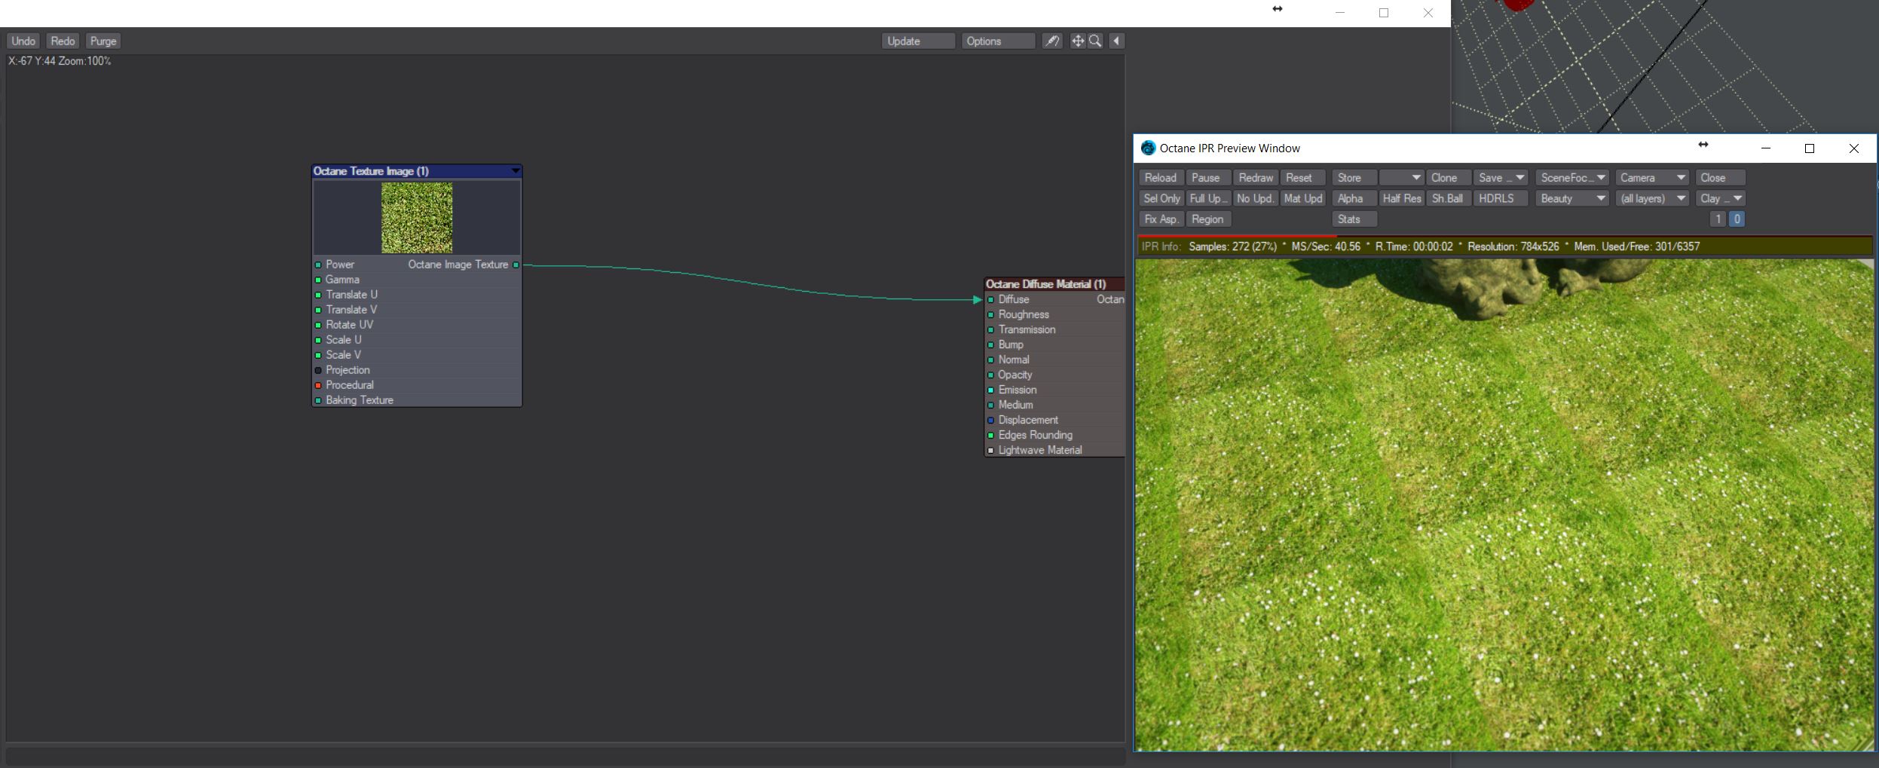
Task: Click the magnifier zoom icon in node editor
Action: 1095,41
